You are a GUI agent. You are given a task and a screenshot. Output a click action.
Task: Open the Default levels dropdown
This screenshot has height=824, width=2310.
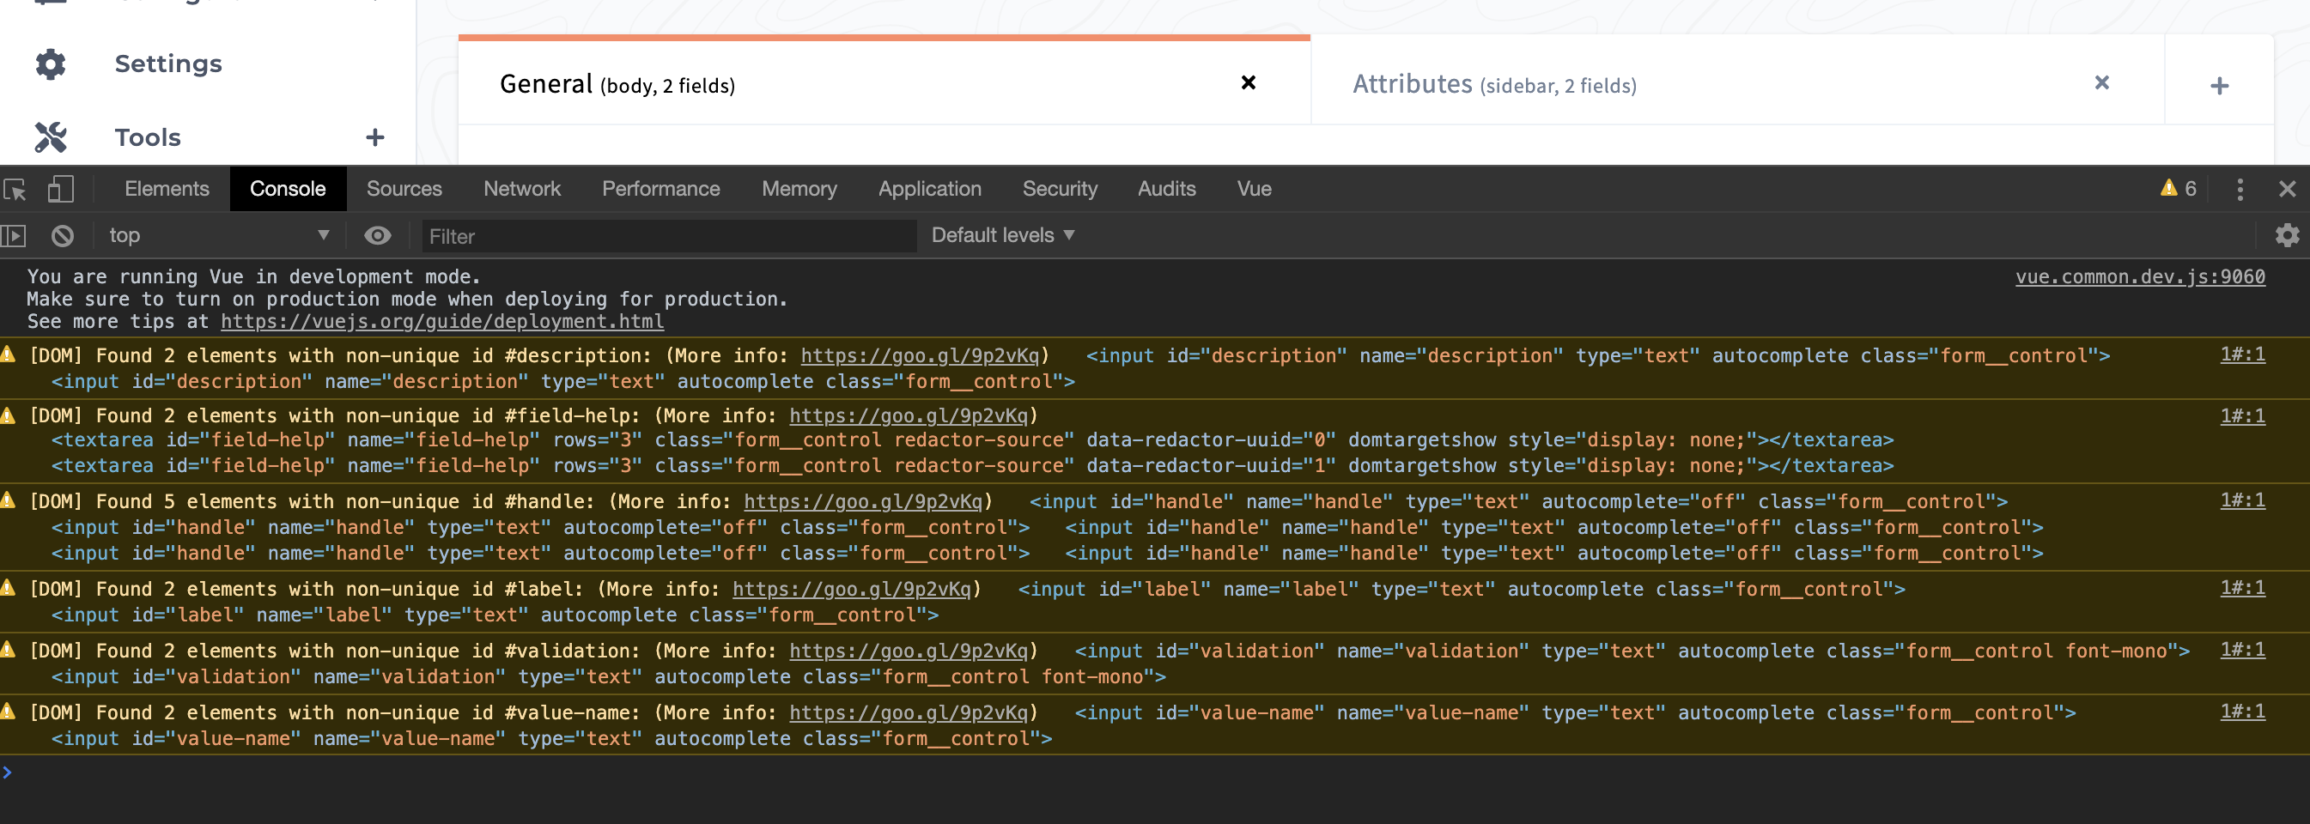point(1000,235)
